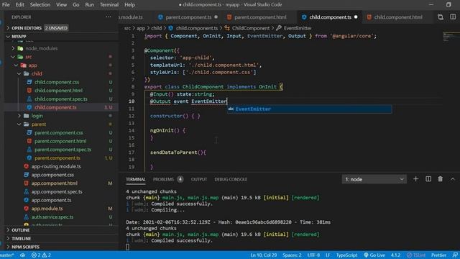Collapse the MYAPP project section
The height and width of the screenshot is (259, 460).
pyautogui.click(x=19, y=37)
